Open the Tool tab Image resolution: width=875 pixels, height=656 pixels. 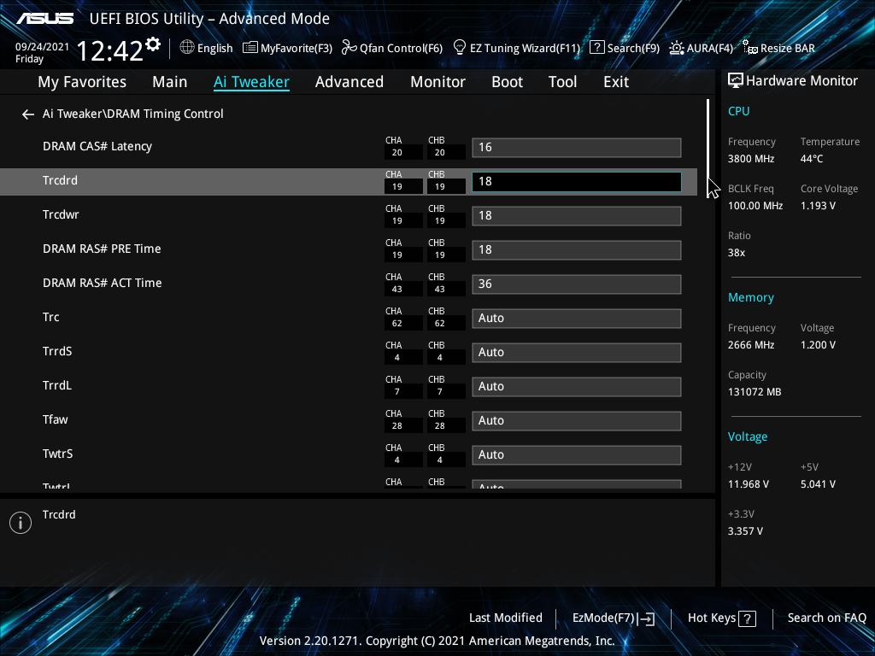click(562, 82)
